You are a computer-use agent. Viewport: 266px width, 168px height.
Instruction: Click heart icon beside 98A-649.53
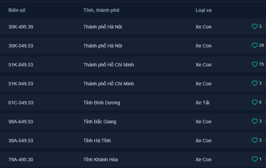tap(255, 121)
